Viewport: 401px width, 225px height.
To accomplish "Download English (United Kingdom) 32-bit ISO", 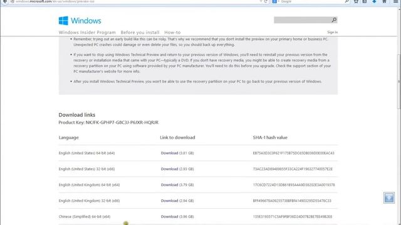I will (x=169, y=201).
